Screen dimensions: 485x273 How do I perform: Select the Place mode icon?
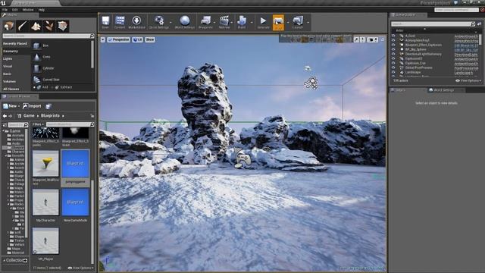(8, 26)
